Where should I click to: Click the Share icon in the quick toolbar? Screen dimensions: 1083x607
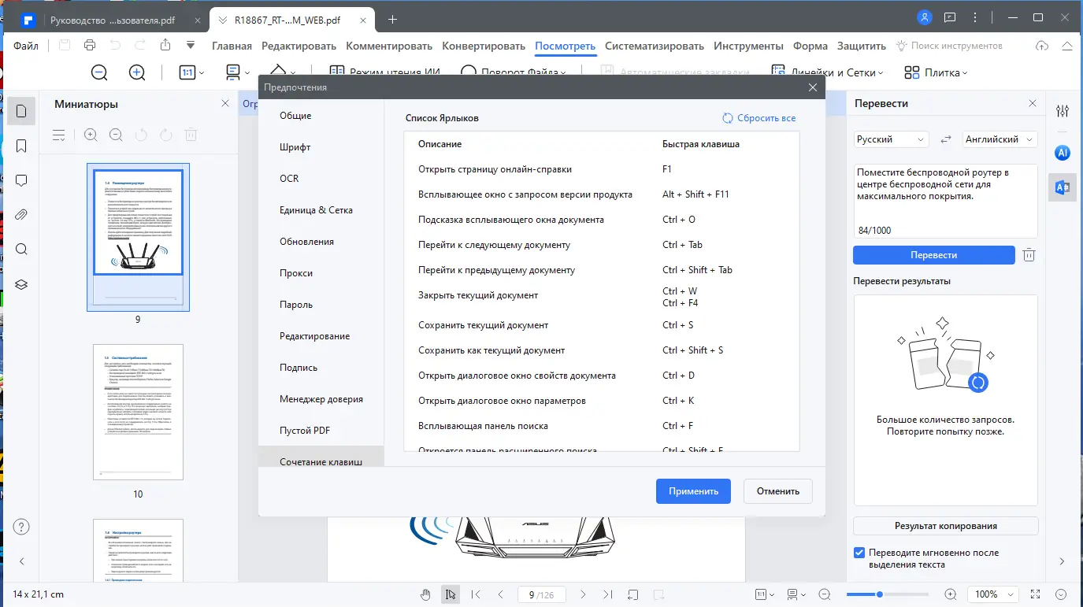tap(165, 46)
